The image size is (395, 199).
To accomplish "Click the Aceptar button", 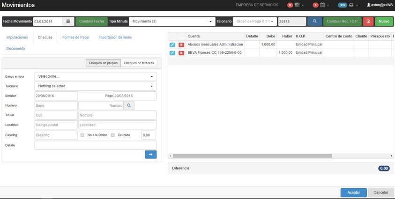I will click(353, 192).
